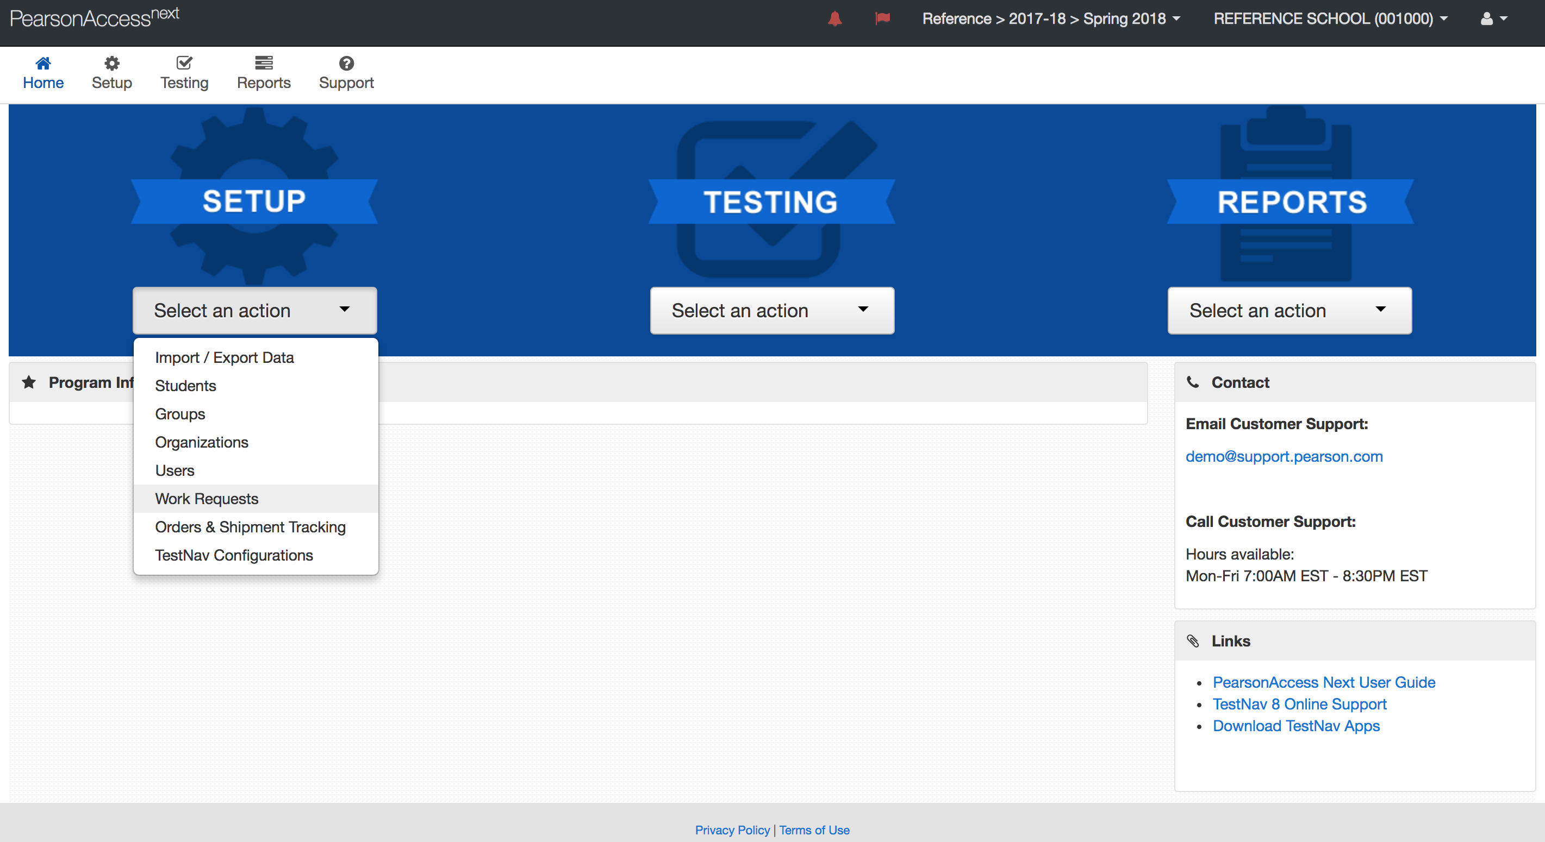Screen dimensions: 1545x842
Task: Choose Import / Export Data from menu
Action: 225,358
